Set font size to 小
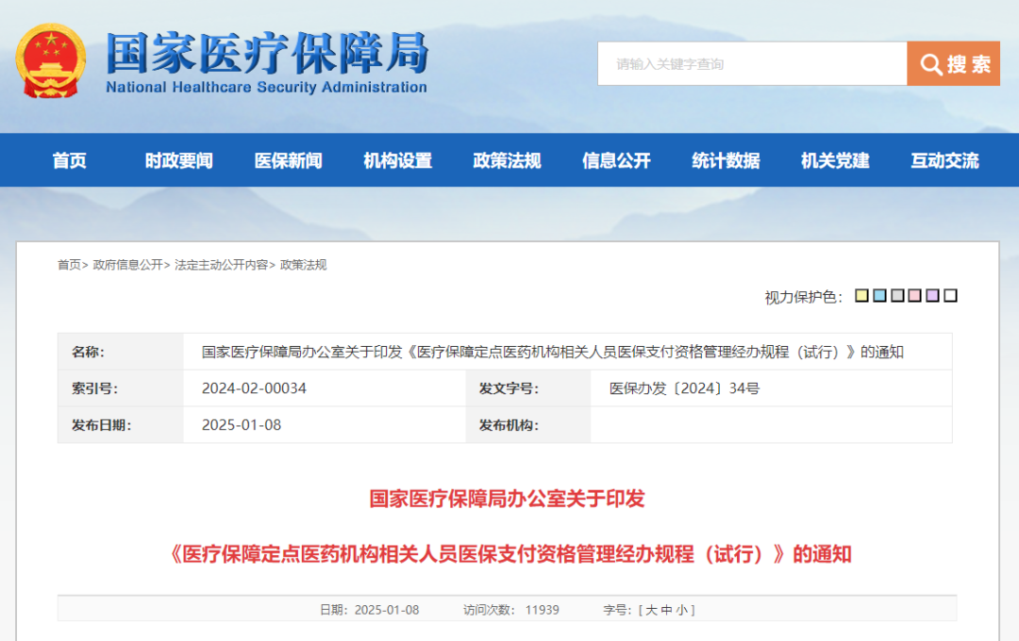This screenshot has height=641, width=1019. pyautogui.click(x=682, y=610)
